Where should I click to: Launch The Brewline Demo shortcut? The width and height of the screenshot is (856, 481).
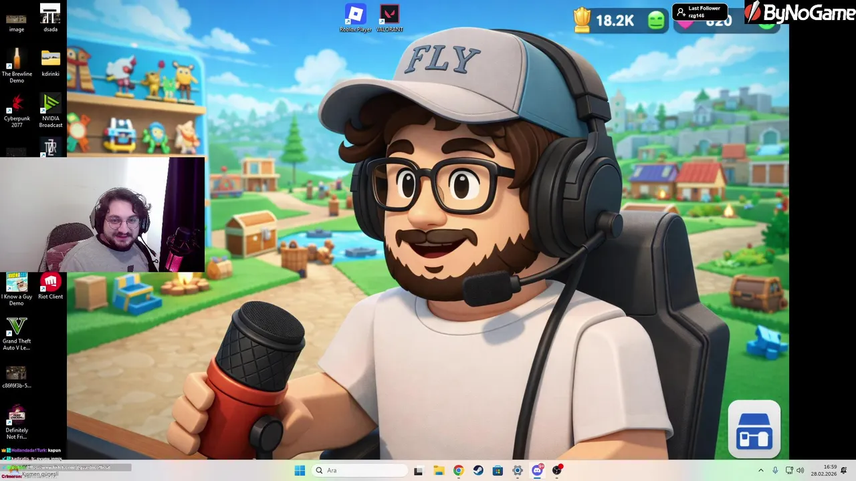click(x=17, y=65)
